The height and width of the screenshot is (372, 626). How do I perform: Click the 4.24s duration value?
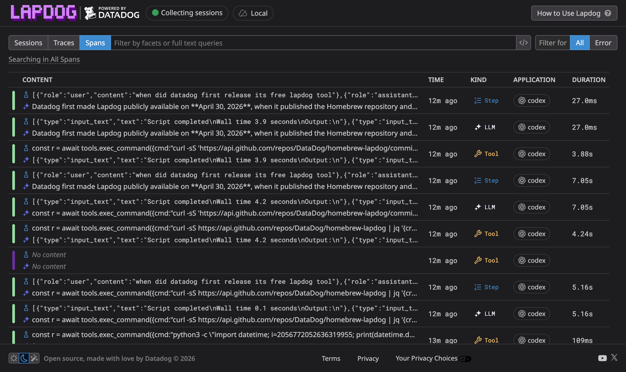[x=582, y=234]
